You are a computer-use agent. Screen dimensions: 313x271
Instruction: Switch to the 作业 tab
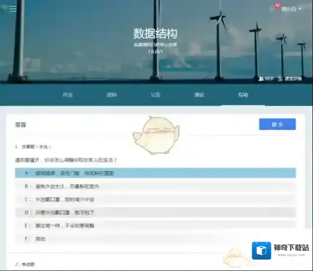click(x=68, y=95)
